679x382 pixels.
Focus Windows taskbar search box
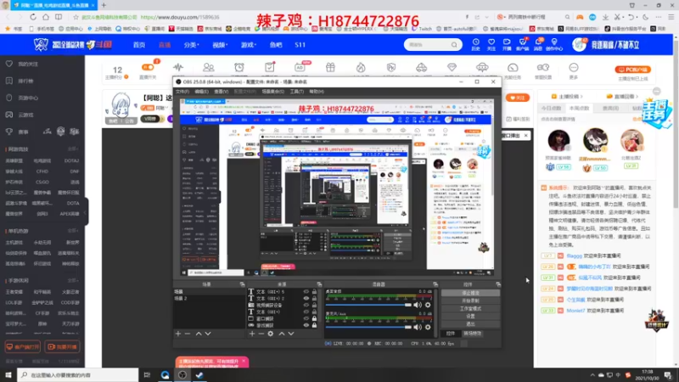tap(78, 375)
